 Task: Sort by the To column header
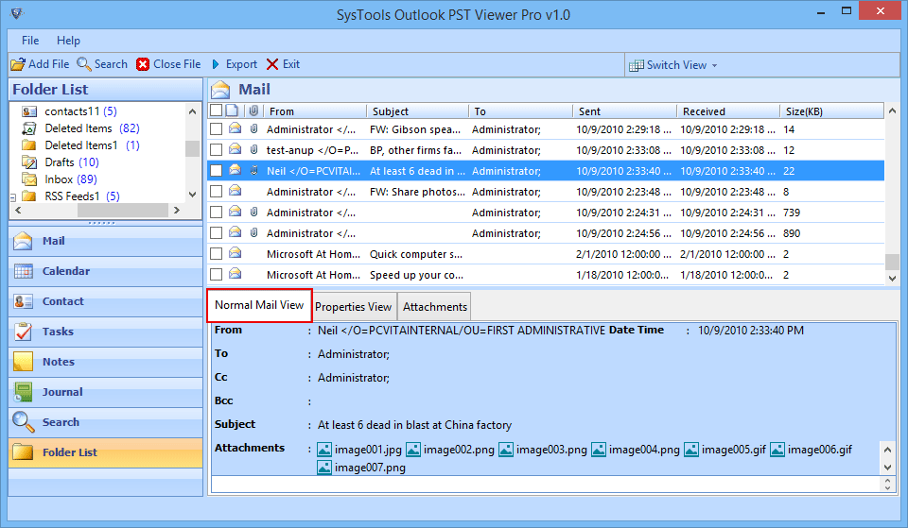click(x=520, y=111)
